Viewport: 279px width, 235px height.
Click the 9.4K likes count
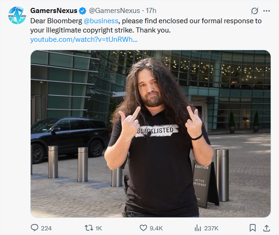tap(156, 228)
